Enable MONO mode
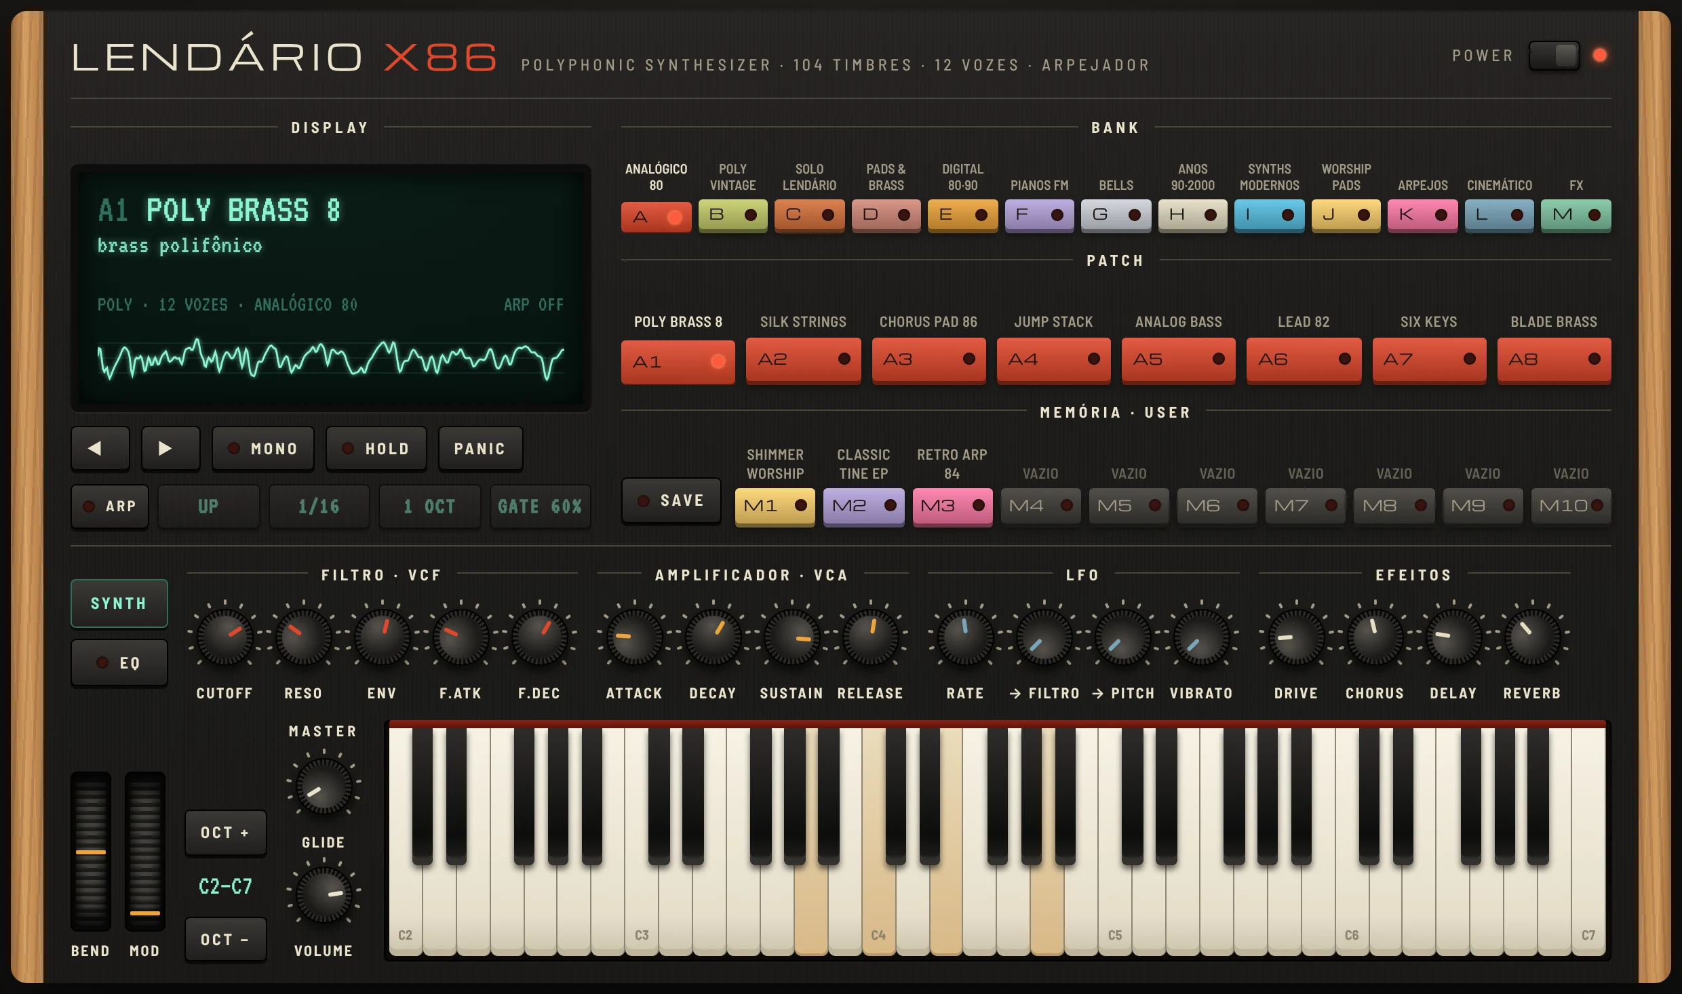The image size is (1682, 994). pyautogui.click(x=263, y=448)
